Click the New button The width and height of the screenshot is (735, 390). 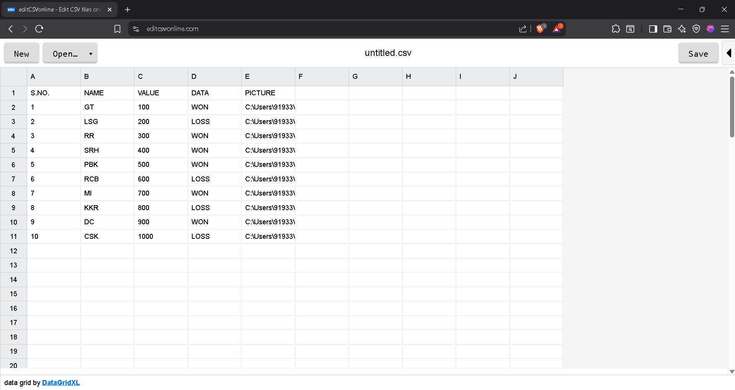click(21, 53)
